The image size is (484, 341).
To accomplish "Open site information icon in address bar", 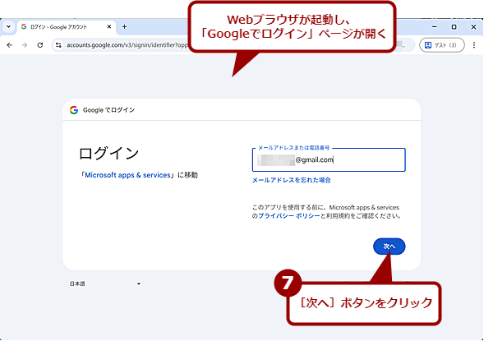I will (x=58, y=45).
